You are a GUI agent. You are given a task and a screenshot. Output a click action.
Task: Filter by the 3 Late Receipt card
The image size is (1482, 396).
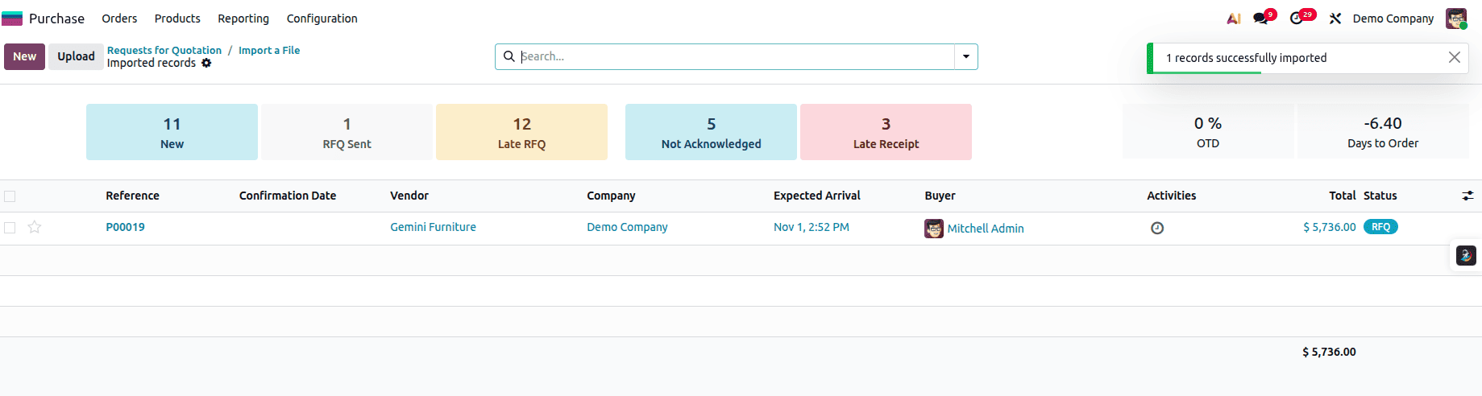pos(886,132)
